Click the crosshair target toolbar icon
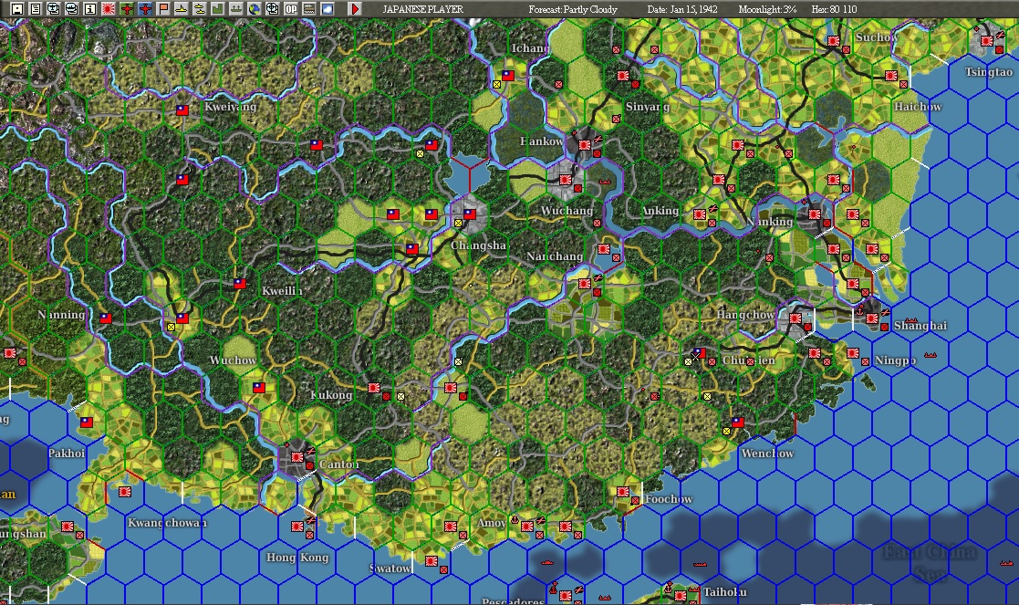The image size is (1019, 605). [x=272, y=9]
